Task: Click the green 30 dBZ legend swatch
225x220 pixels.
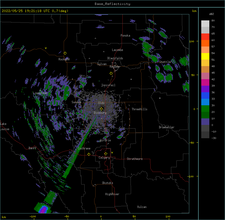Action: [205, 109]
